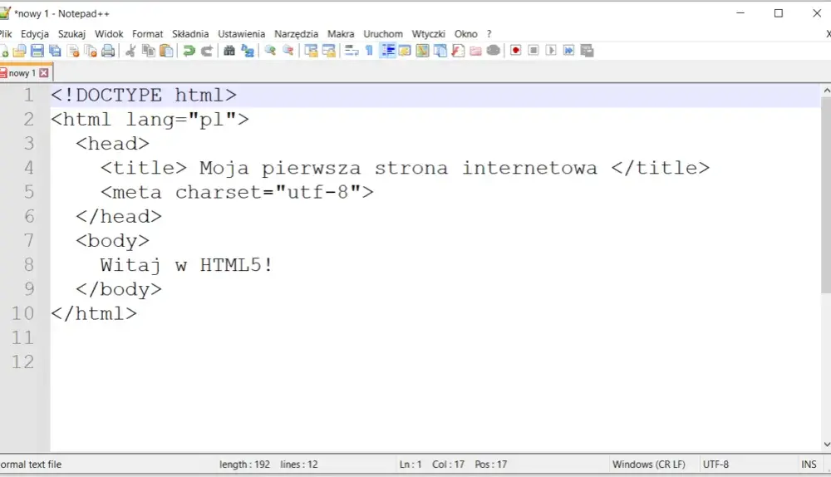This screenshot has width=831, height=477.
Task: Toggle the INS insert mode indicator
Action: click(809, 465)
